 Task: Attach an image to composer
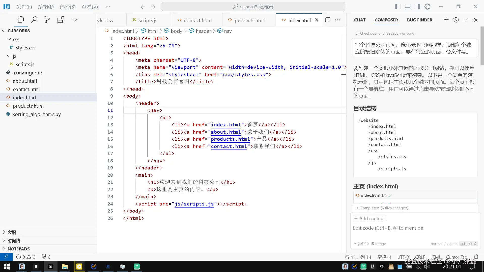[x=379, y=244]
